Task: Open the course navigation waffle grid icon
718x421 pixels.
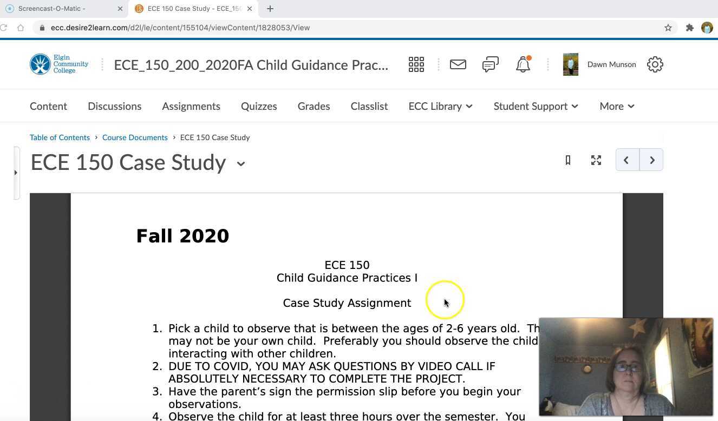Action: (416, 64)
